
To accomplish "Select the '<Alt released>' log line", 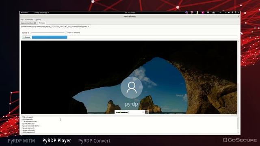I will [x=27, y=119].
